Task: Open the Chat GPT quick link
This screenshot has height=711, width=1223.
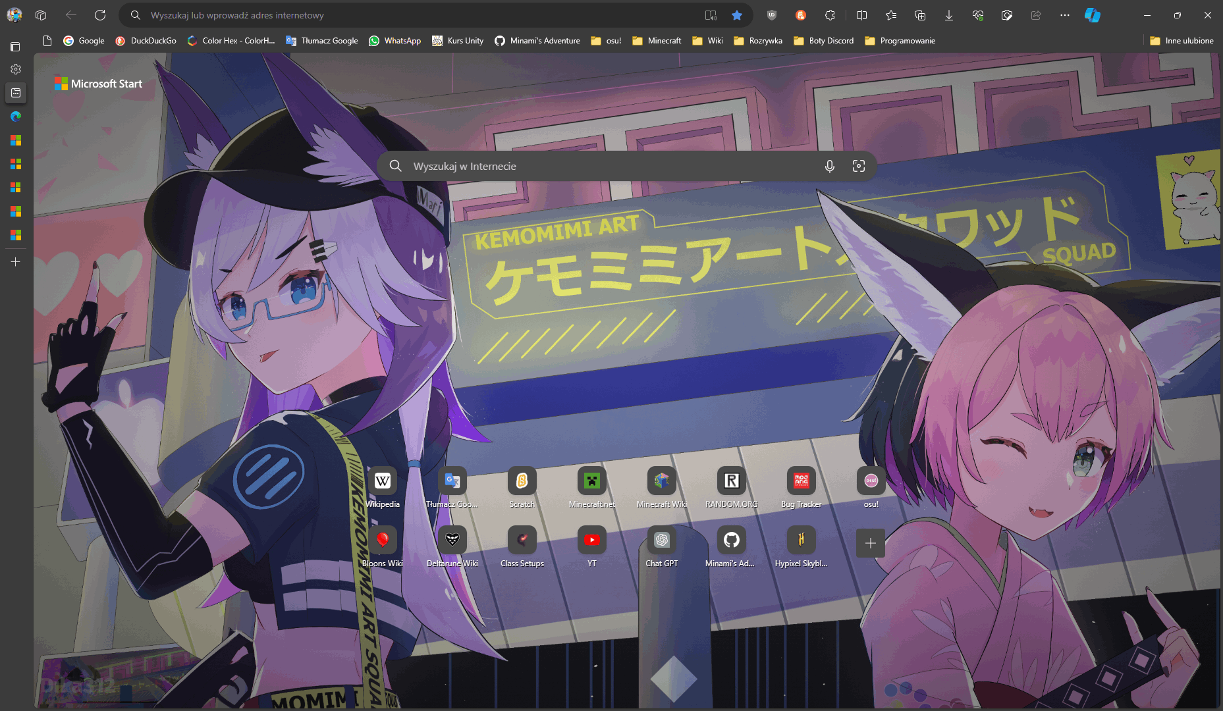Action: (662, 547)
